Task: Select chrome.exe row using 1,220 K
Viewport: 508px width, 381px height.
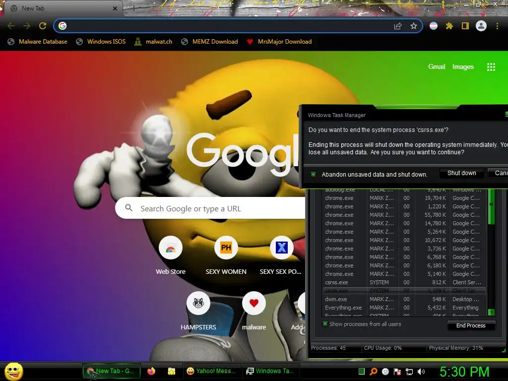Action: point(404,206)
